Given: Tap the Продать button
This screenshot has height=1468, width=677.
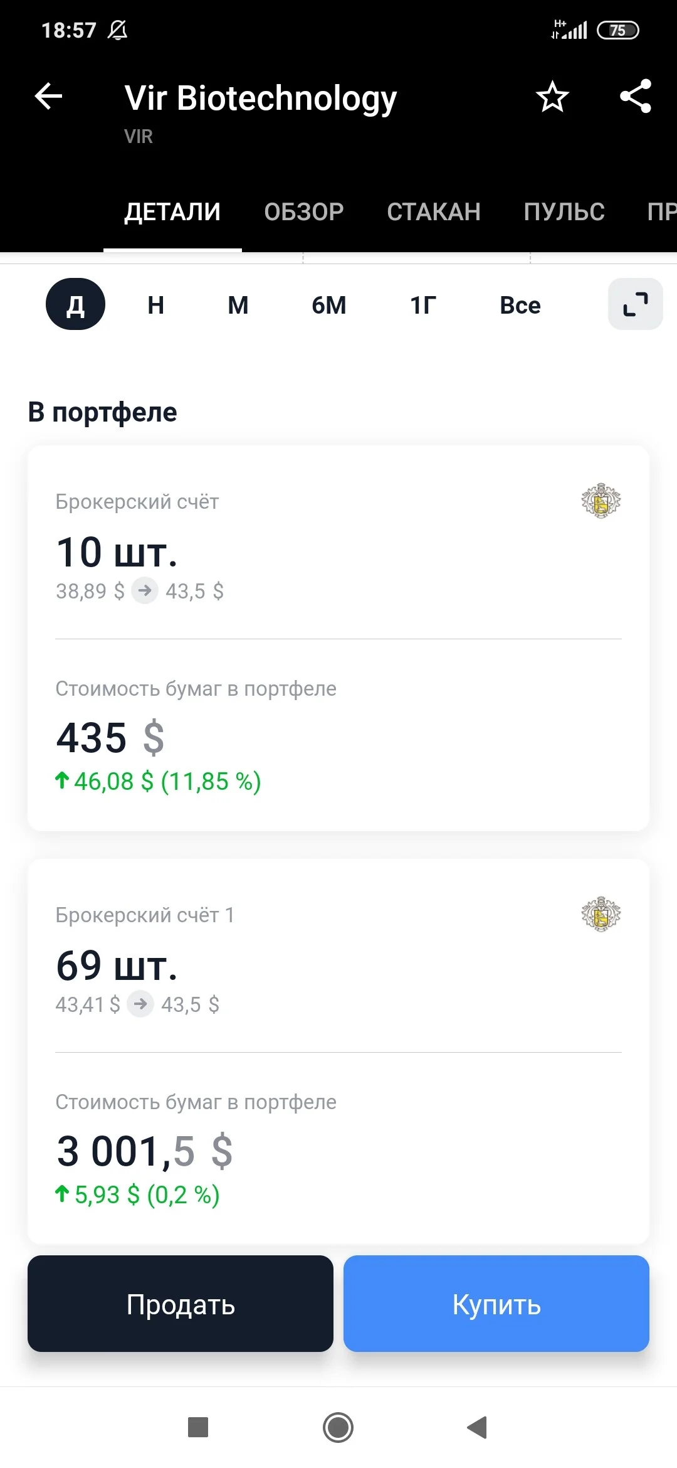Looking at the screenshot, I should pos(181,1304).
